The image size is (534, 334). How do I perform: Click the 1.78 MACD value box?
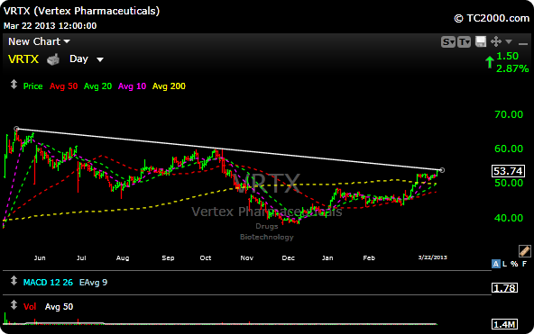505,288
